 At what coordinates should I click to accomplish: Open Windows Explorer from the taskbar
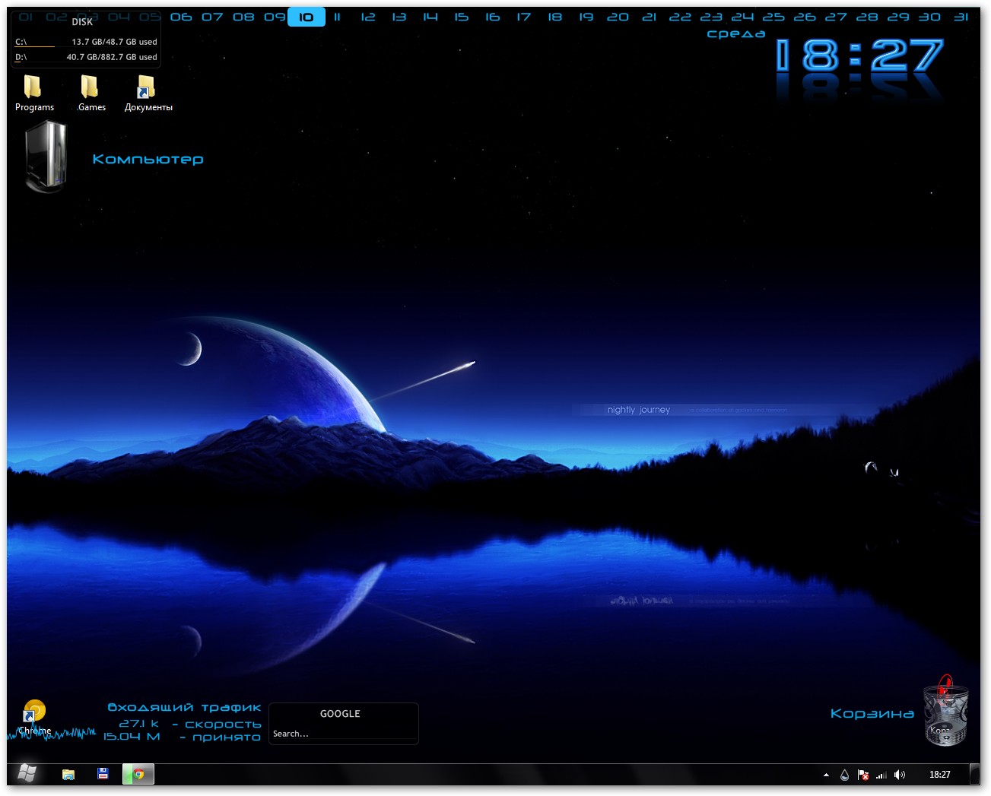[68, 775]
